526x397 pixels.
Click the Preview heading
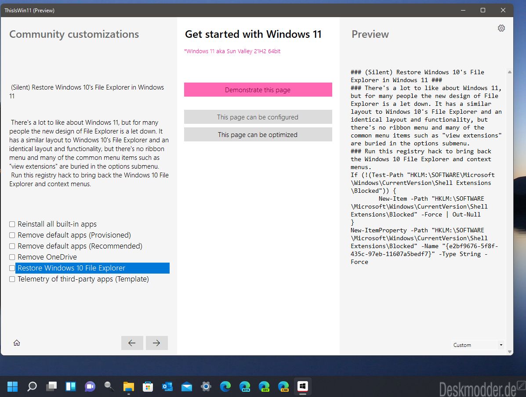[370, 34]
